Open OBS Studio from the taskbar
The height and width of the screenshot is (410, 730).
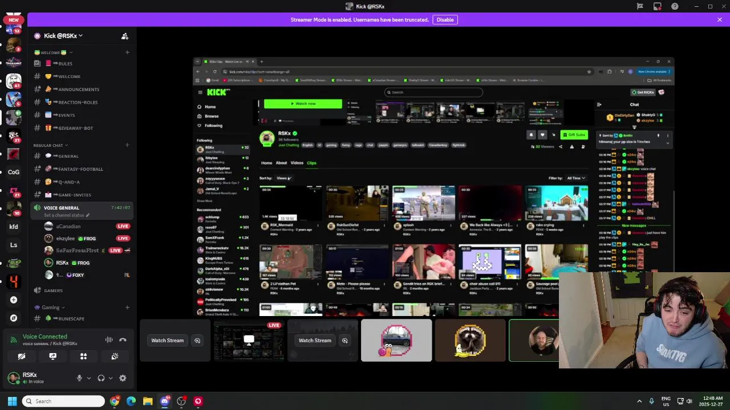pyautogui.click(x=181, y=401)
